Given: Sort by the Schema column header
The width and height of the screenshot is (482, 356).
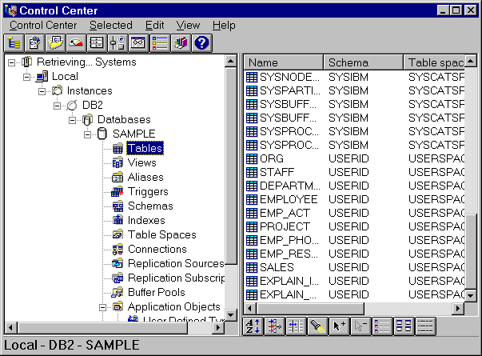Looking at the screenshot, I should tap(363, 62).
